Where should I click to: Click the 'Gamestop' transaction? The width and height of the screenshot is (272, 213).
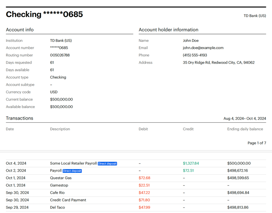59,185
